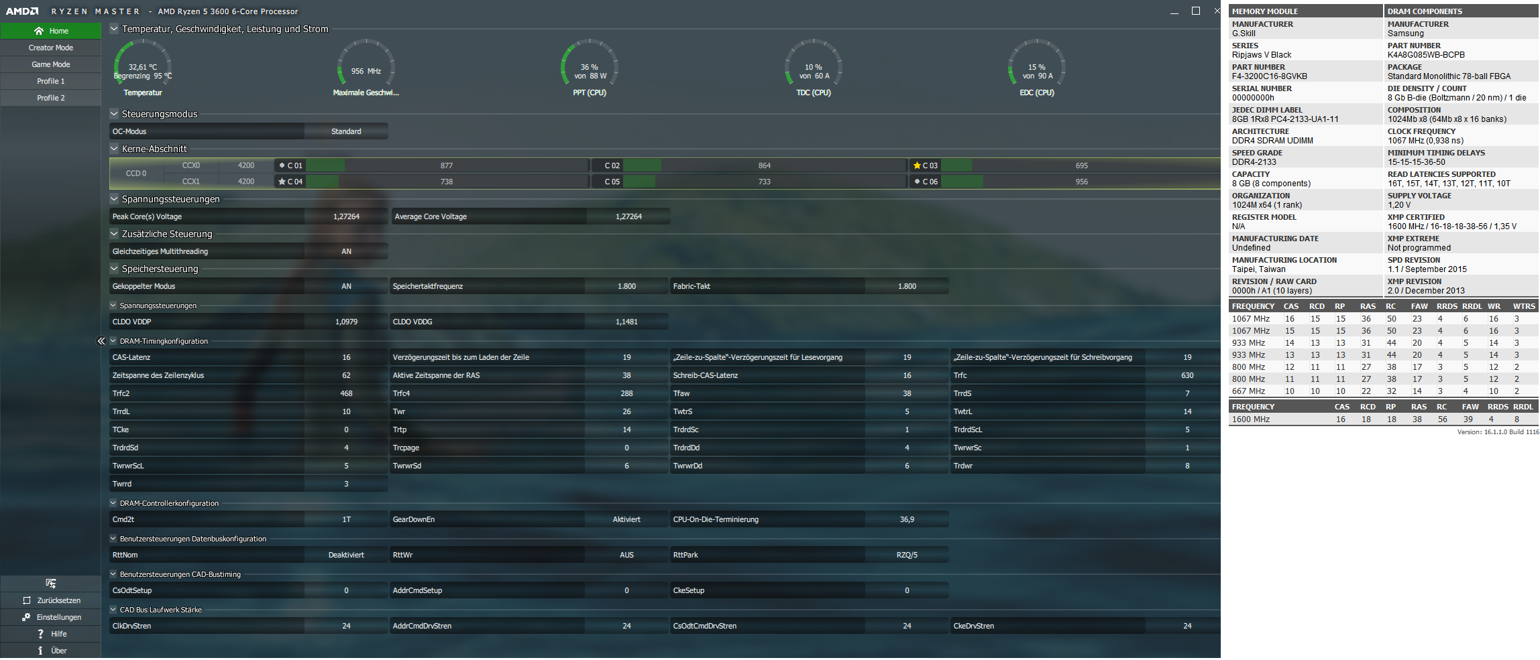Open Profile 2
The width and height of the screenshot is (1540, 660).
(x=51, y=98)
